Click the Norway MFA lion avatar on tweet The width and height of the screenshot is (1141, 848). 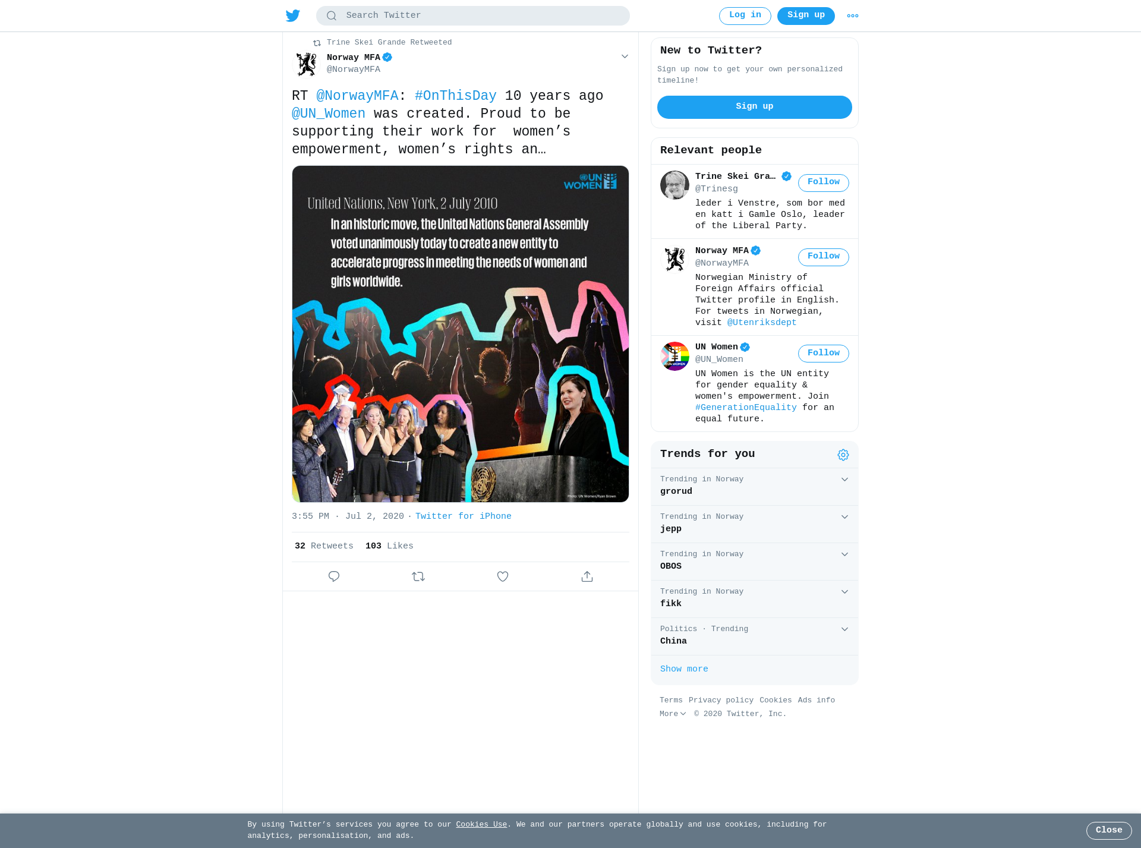(307, 64)
